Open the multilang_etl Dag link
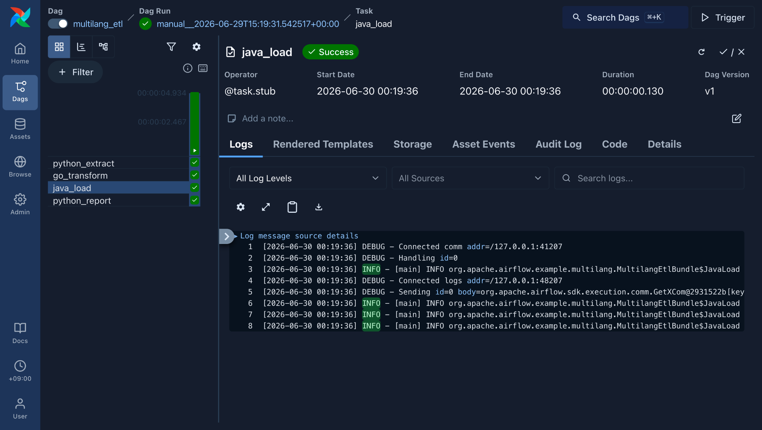762x430 pixels. pyautogui.click(x=98, y=24)
